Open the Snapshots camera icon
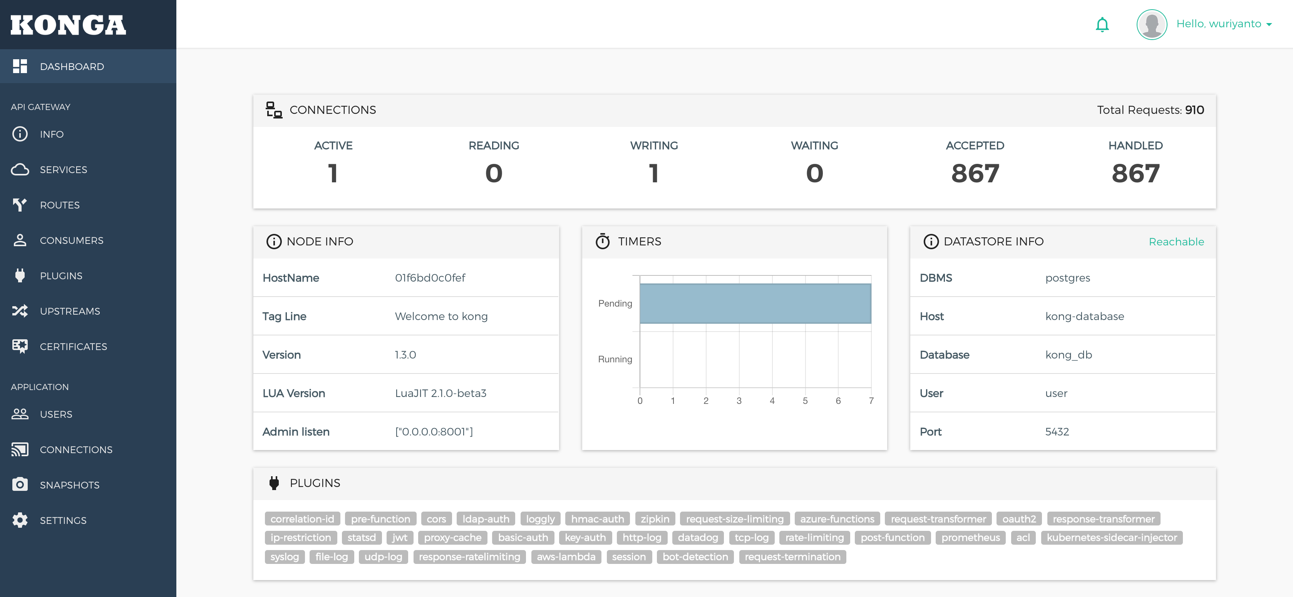 tap(20, 484)
